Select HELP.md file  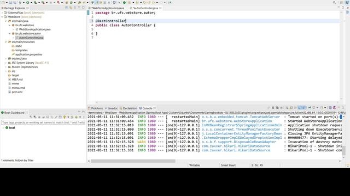[17, 79]
